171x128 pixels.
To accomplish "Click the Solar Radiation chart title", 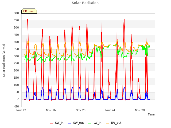I will pyautogui.click(x=85, y=3).
